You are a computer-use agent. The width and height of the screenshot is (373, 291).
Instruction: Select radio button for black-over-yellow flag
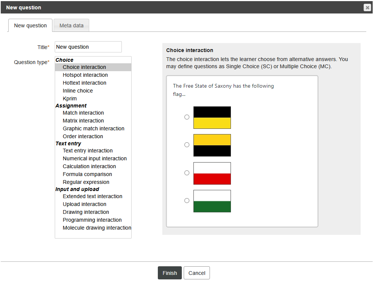[x=187, y=117]
